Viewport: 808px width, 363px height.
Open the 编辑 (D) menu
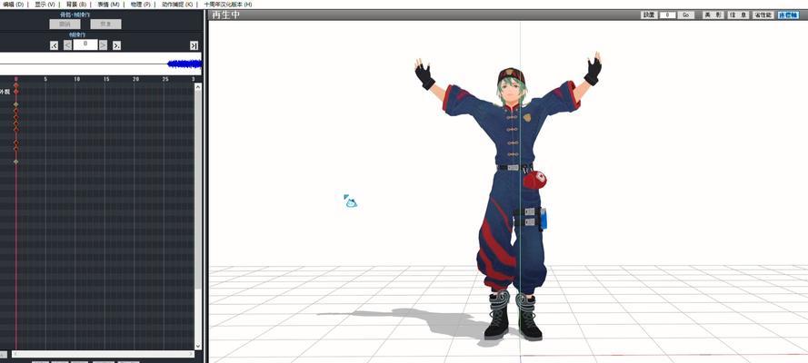point(13,5)
